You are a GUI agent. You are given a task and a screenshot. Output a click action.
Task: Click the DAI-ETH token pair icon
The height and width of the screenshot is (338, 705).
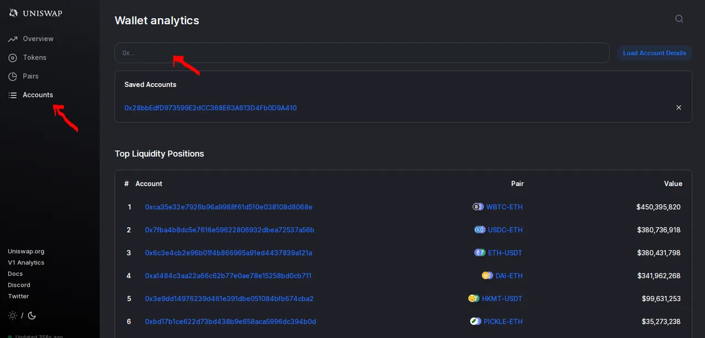click(x=487, y=276)
